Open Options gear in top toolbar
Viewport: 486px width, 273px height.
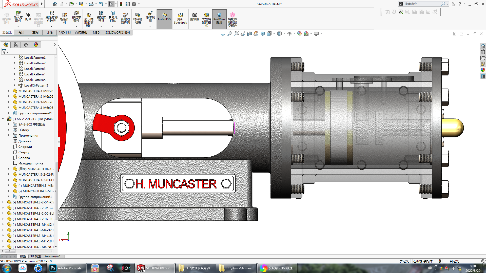tap(134, 4)
